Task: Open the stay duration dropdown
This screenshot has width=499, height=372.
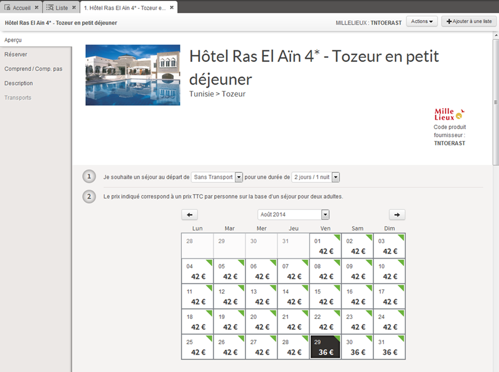Action: click(335, 177)
